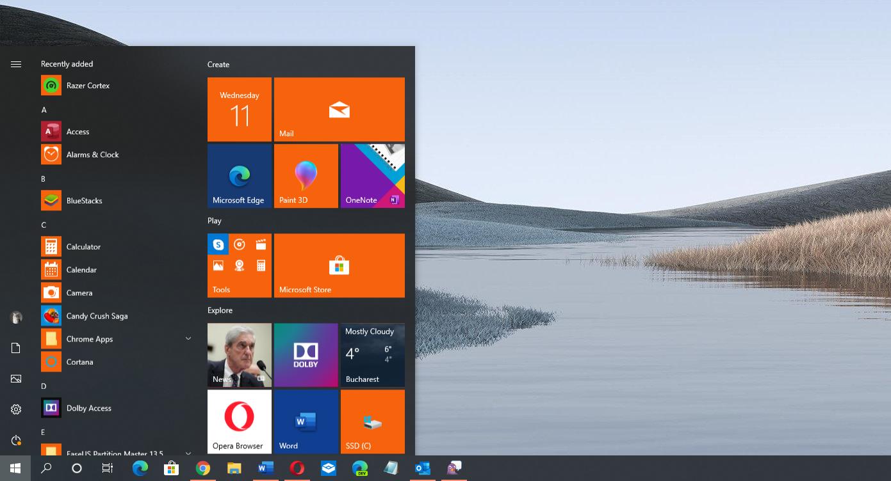Open Pictures from the Start sidebar

(x=16, y=379)
